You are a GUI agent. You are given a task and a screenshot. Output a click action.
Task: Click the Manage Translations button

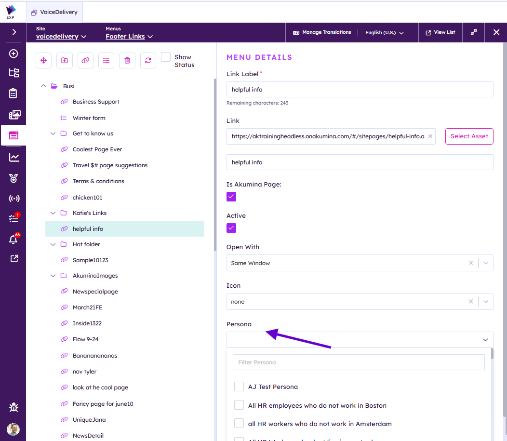(x=322, y=32)
